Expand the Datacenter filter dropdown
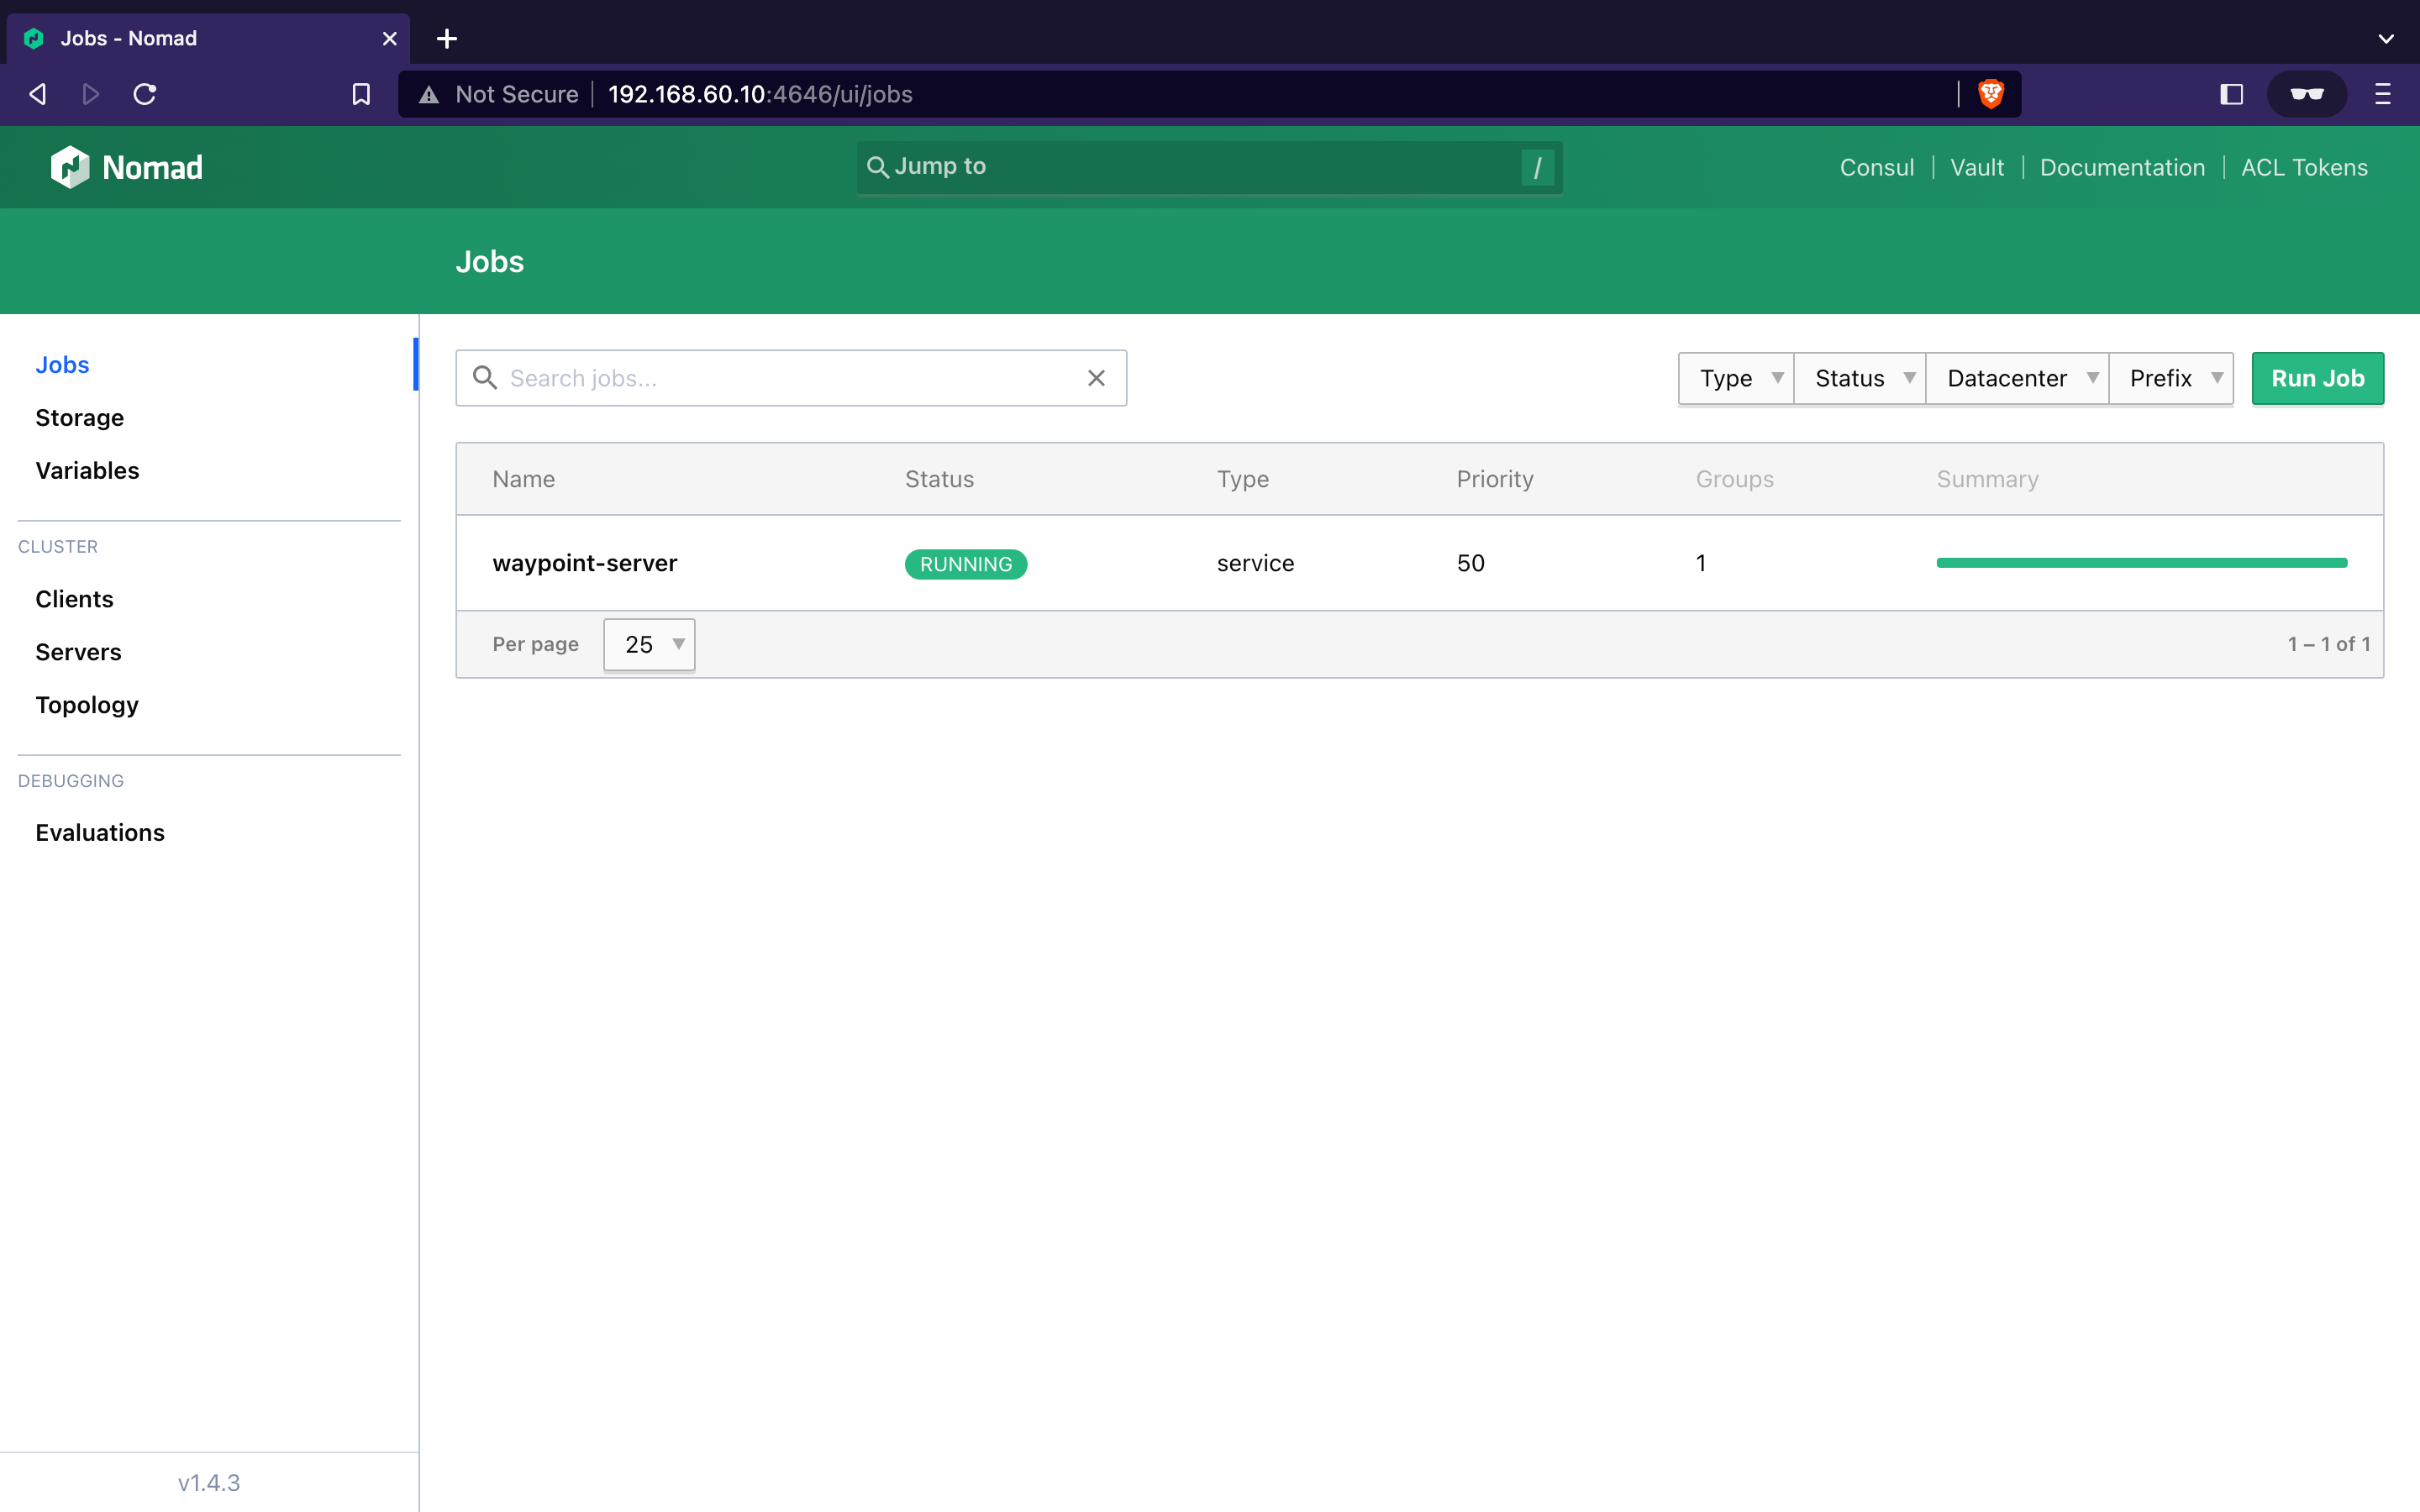Image resolution: width=2420 pixels, height=1512 pixels. point(2017,378)
